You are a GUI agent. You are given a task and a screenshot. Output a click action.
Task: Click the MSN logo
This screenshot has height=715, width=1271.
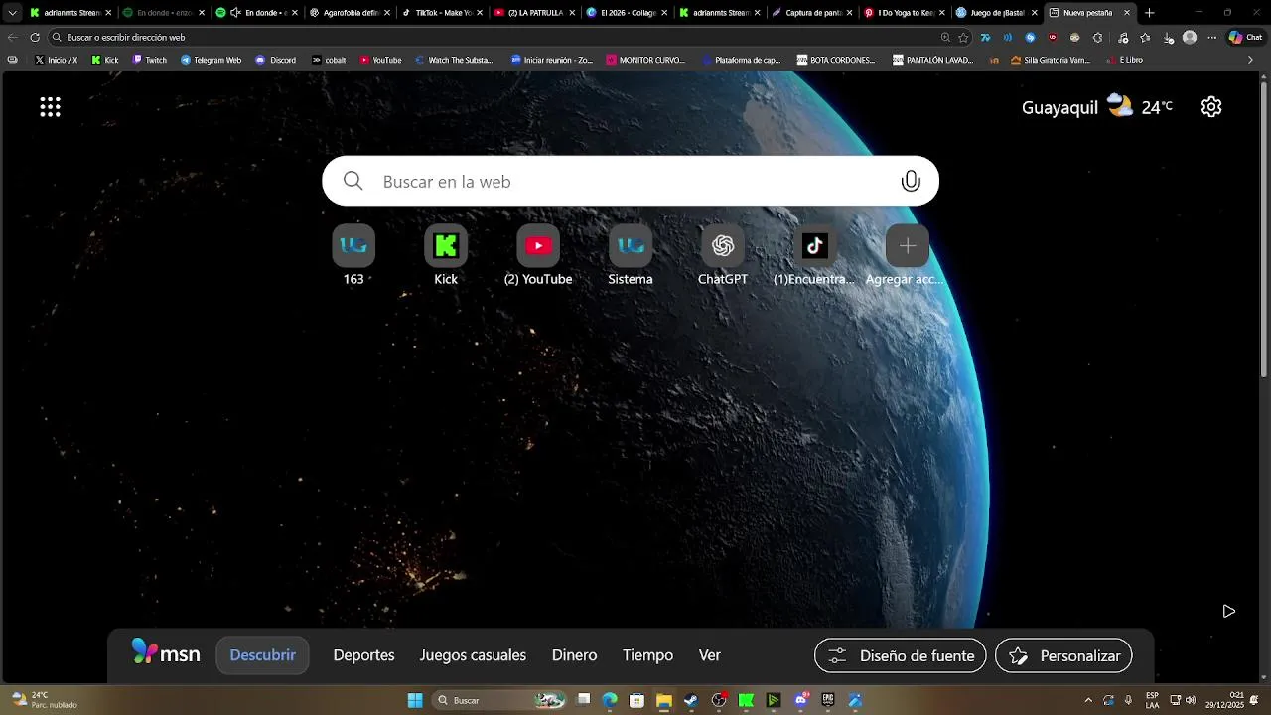pos(166,654)
